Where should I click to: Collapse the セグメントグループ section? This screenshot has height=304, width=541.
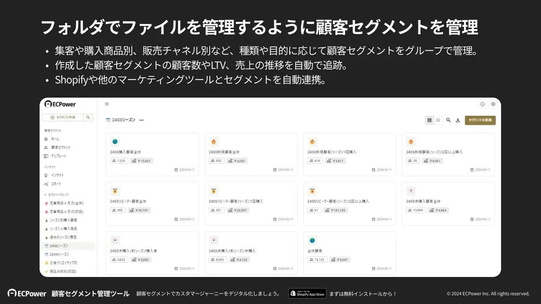click(x=46, y=195)
